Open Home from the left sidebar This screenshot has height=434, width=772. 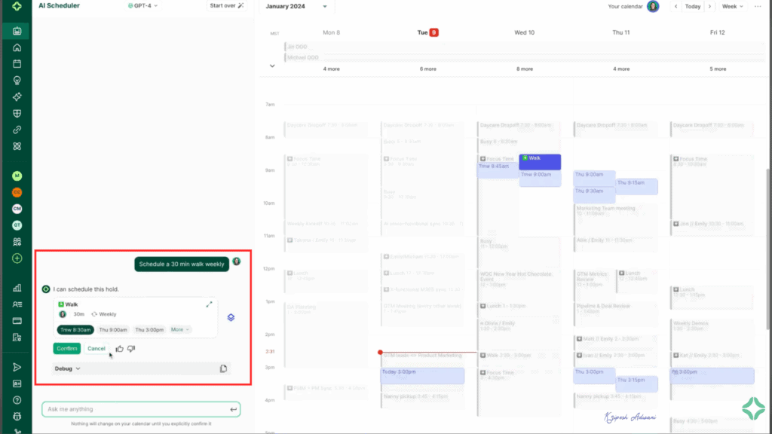(17, 47)
